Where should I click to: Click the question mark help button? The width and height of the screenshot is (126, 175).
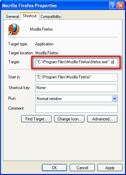(113, 6)
